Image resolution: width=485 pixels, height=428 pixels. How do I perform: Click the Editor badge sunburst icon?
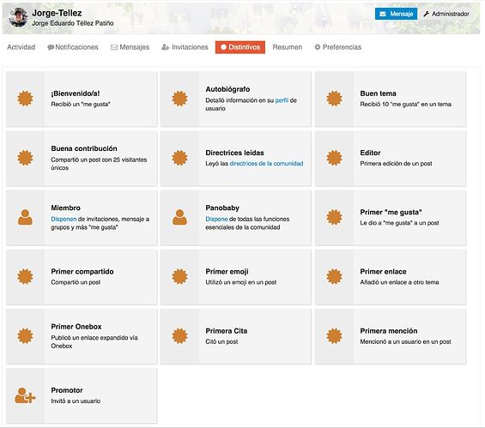click(335, 158)
